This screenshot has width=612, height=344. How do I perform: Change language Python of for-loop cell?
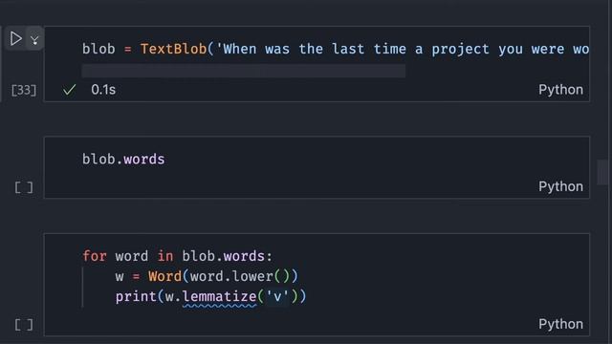(x=560, y=324)
